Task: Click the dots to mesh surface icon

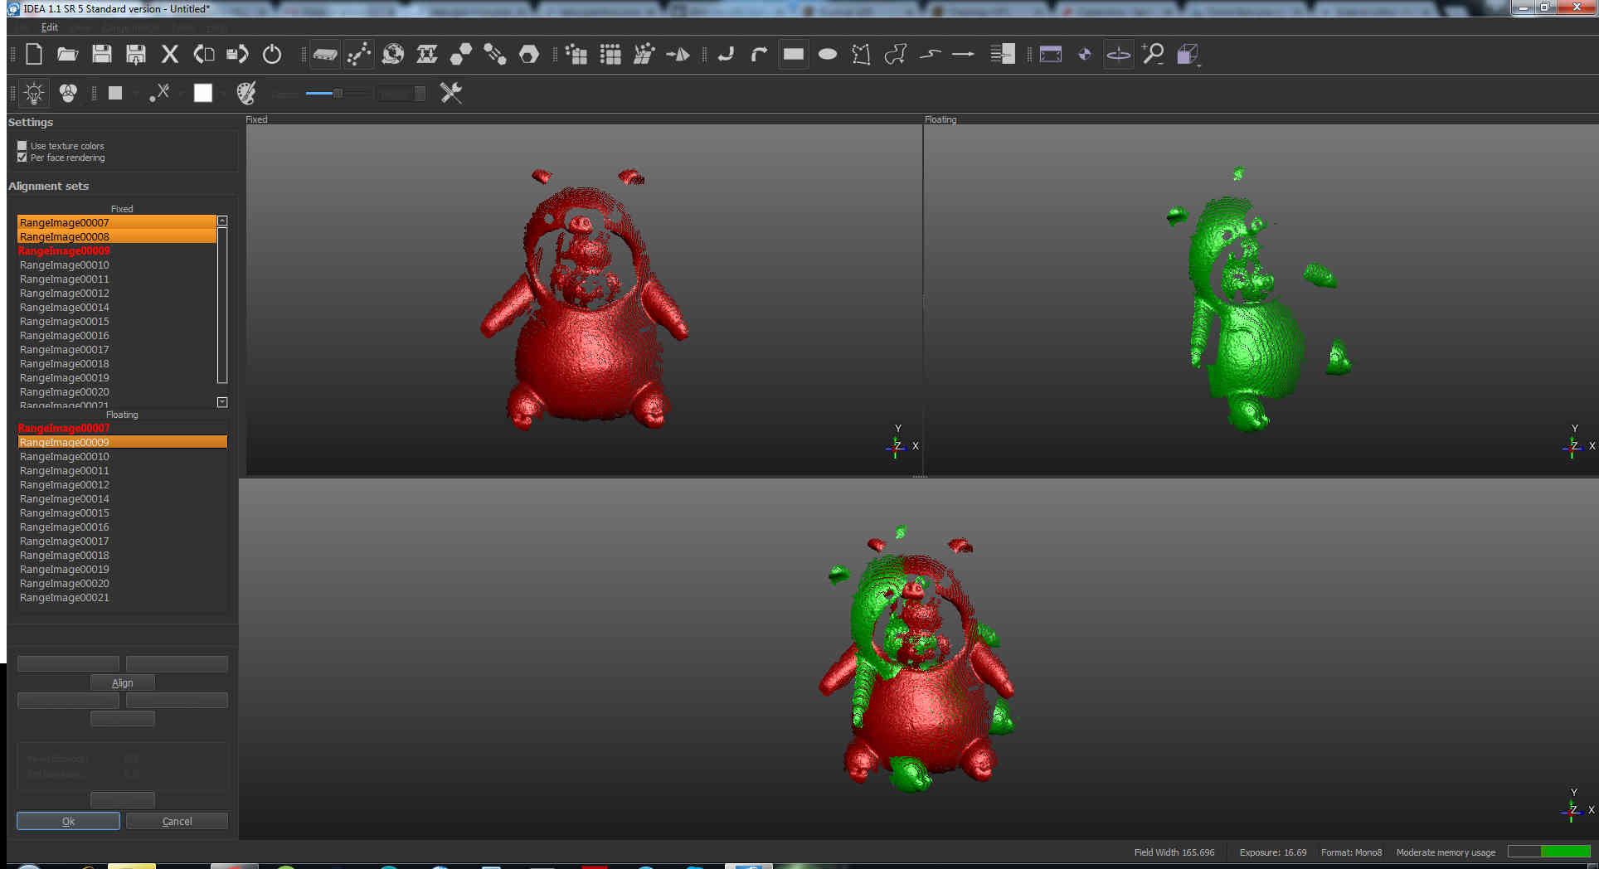Action: click(x=644, y=55)
